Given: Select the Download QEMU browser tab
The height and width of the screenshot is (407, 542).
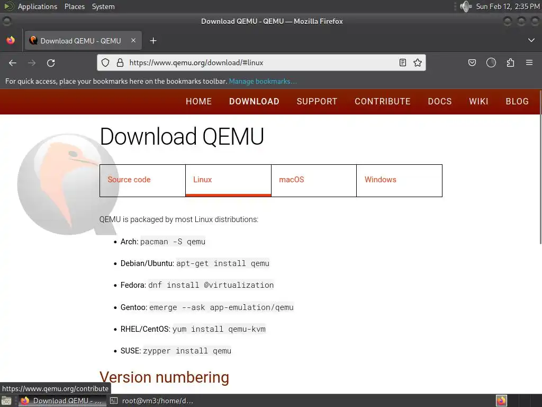Looking at the screenshot, I should click(x=83, y=40).
